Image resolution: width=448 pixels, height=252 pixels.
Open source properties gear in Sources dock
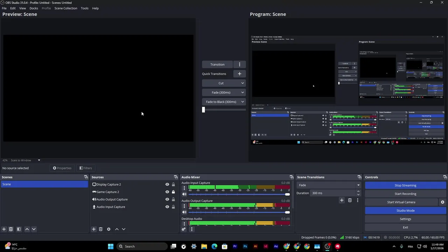(109, 229)
